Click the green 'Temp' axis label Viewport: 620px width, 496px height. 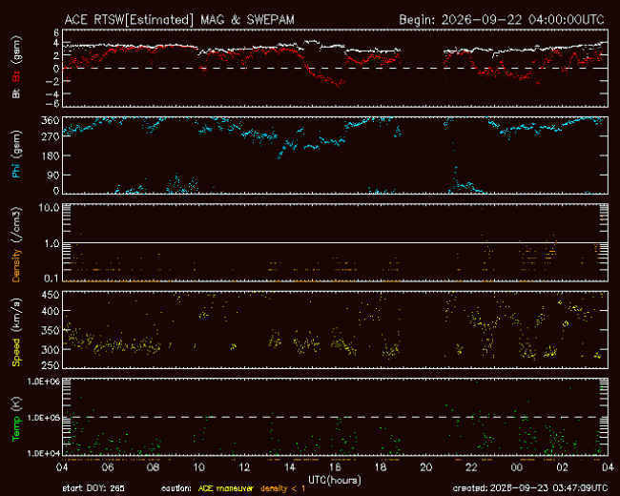[16, 428]
